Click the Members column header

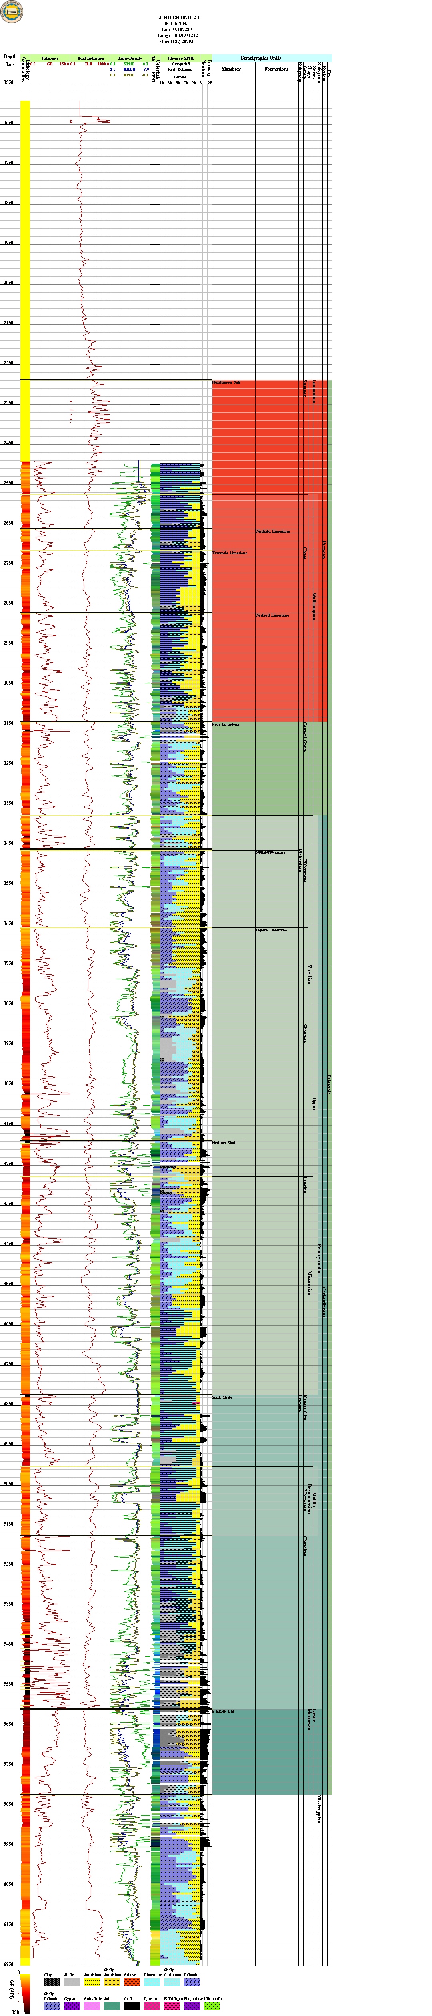point(231,69)
